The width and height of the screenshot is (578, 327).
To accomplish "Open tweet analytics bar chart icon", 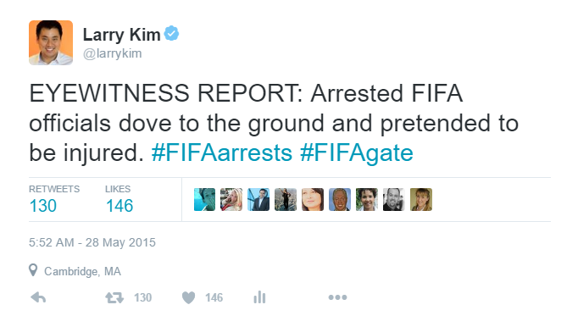I will (259, 297).
